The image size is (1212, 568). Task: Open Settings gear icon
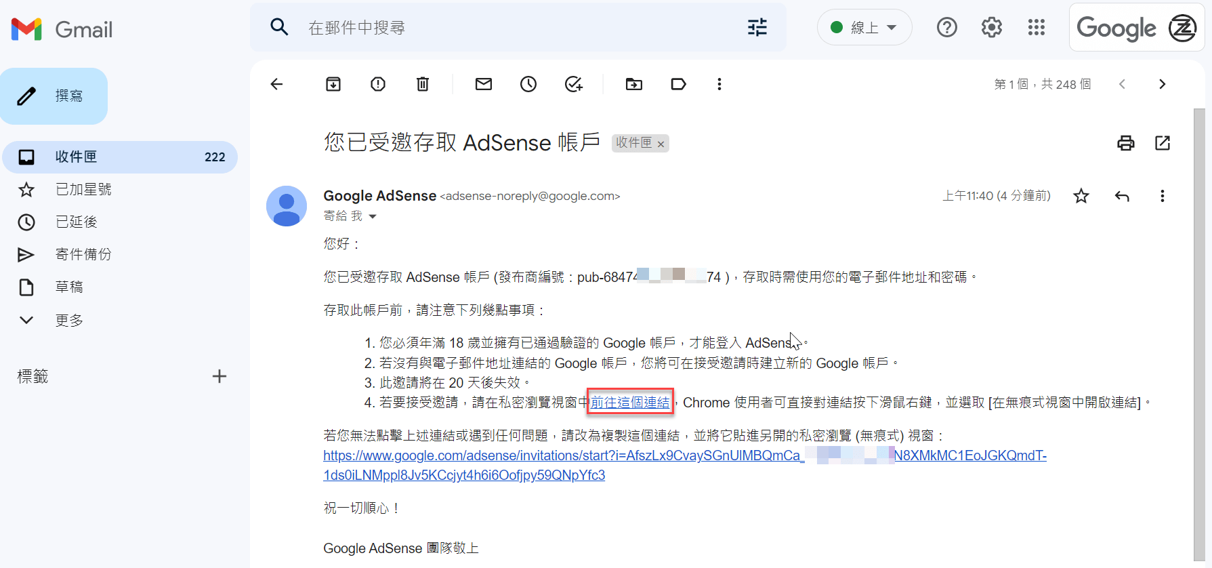click(991, 27)
